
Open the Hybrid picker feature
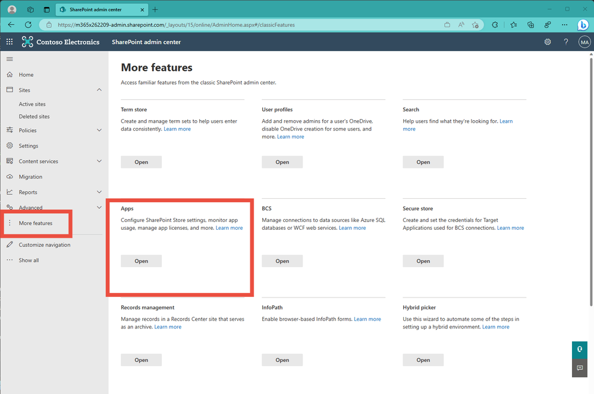[x=423, y=360]
